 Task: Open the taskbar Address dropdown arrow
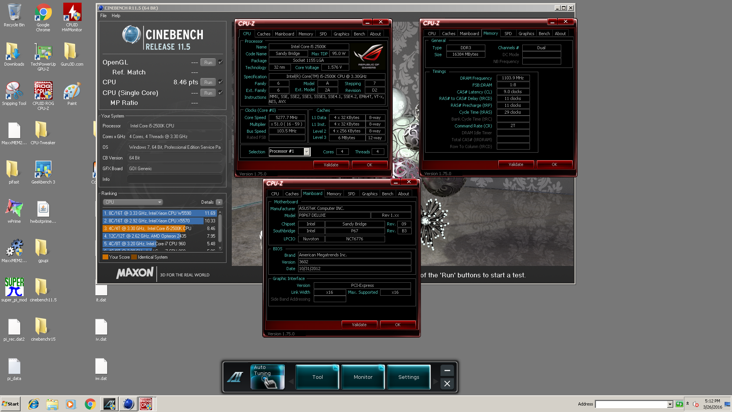point(670,404)
